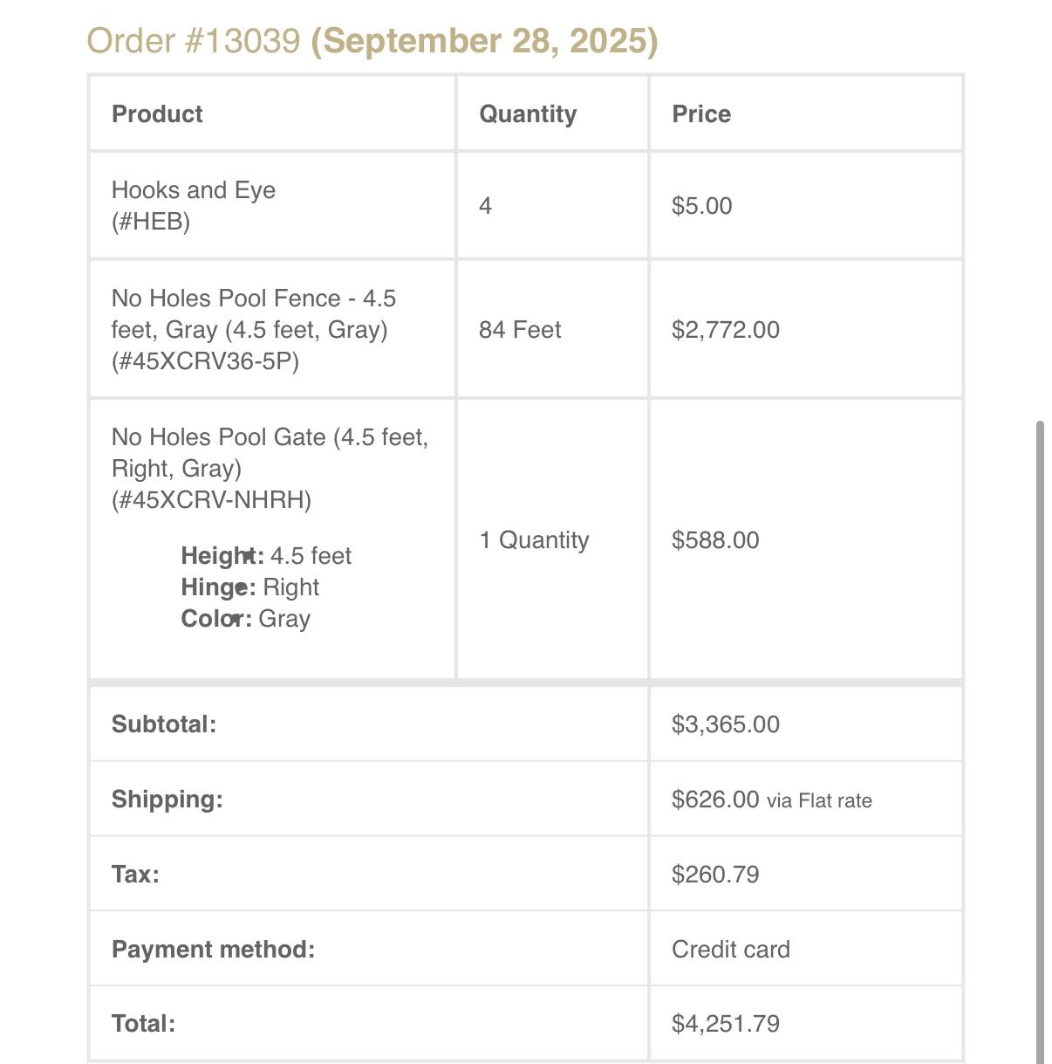Select the No Holes Pool Fence product
The width and height of the screenshot is (1052, 1064).
pos(253,314)
